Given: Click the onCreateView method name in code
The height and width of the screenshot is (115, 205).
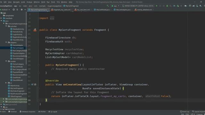Looking at the screenshot, I should pyautogui.click(x=72, y=84).
